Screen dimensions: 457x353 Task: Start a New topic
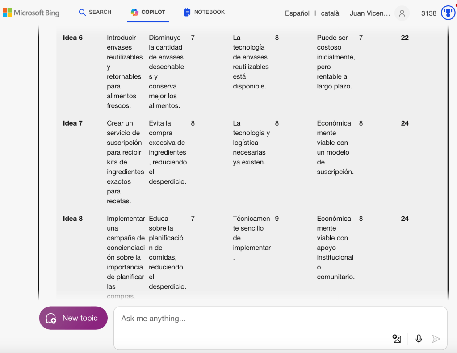[73, 318]
